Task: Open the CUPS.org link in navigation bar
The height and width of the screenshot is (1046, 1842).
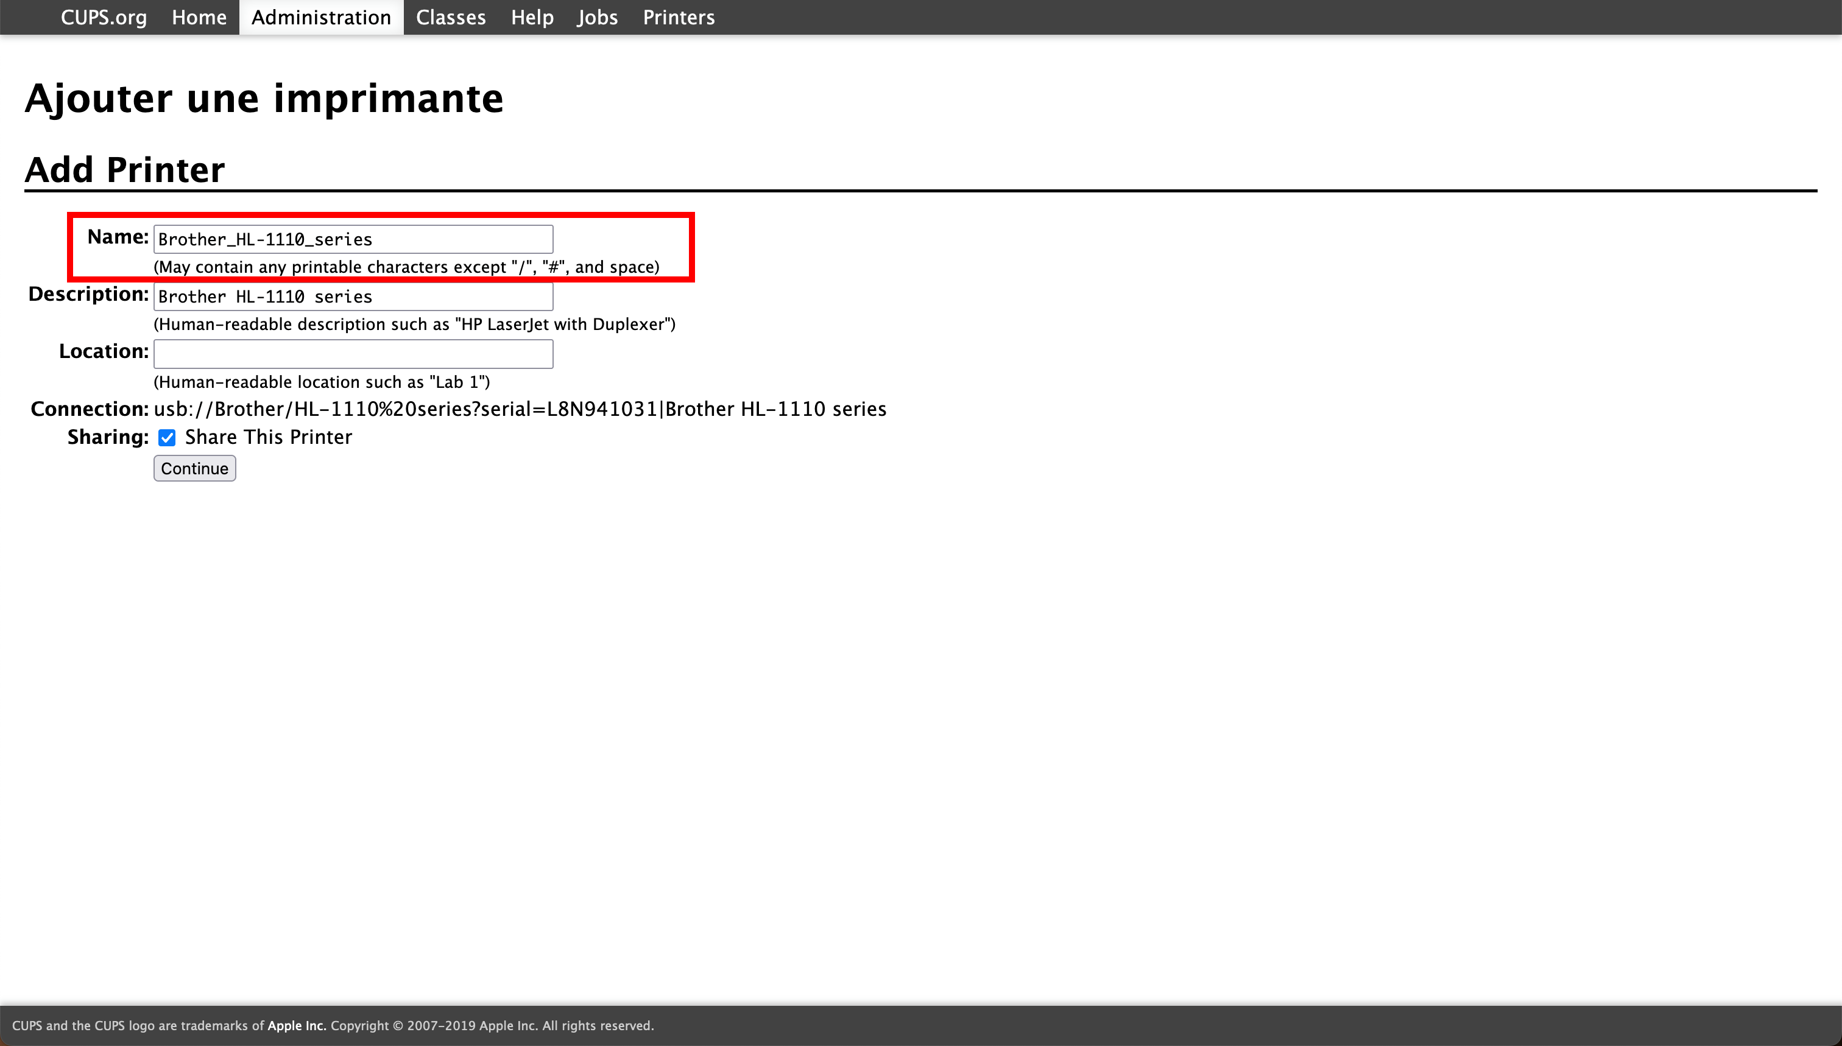Action: point(104,17)
